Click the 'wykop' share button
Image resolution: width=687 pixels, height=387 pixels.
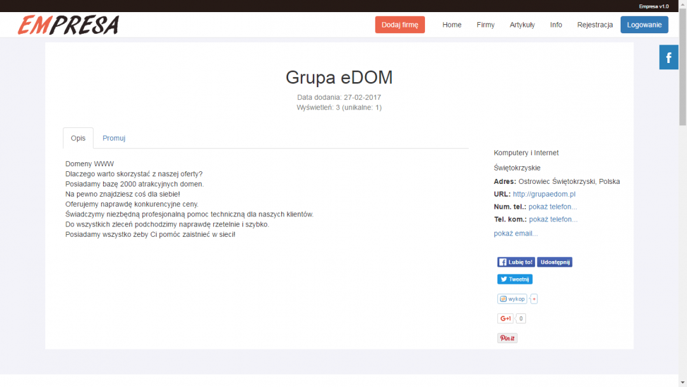tap(513, 299)
